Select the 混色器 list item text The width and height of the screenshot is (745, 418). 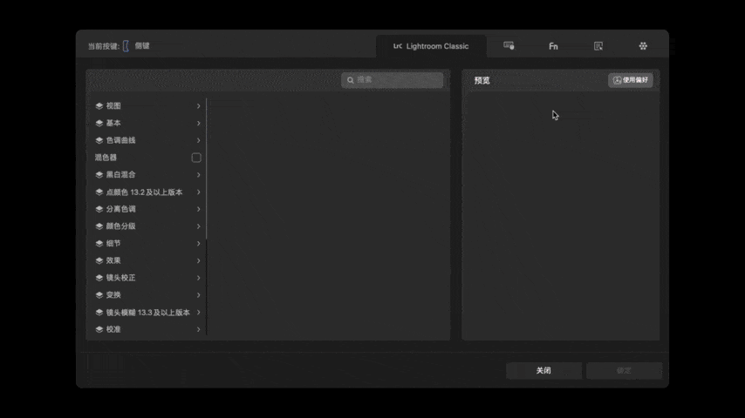[106, 158]
